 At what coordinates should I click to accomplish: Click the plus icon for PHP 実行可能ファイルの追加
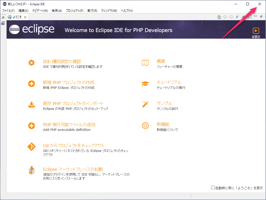pyautogui.click(x=32, y=126)
